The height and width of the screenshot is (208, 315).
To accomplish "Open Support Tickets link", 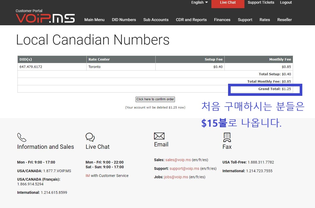I will click(261, 2).
